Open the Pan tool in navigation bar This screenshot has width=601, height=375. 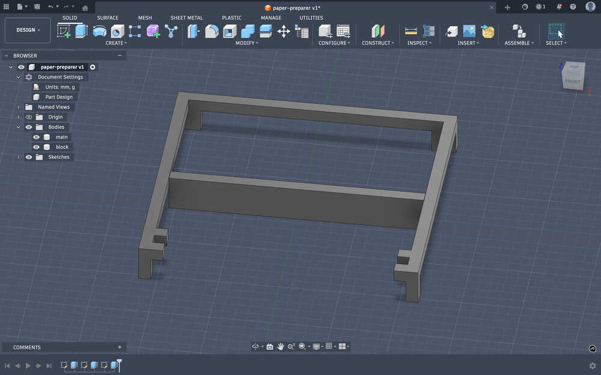[280, 346]
